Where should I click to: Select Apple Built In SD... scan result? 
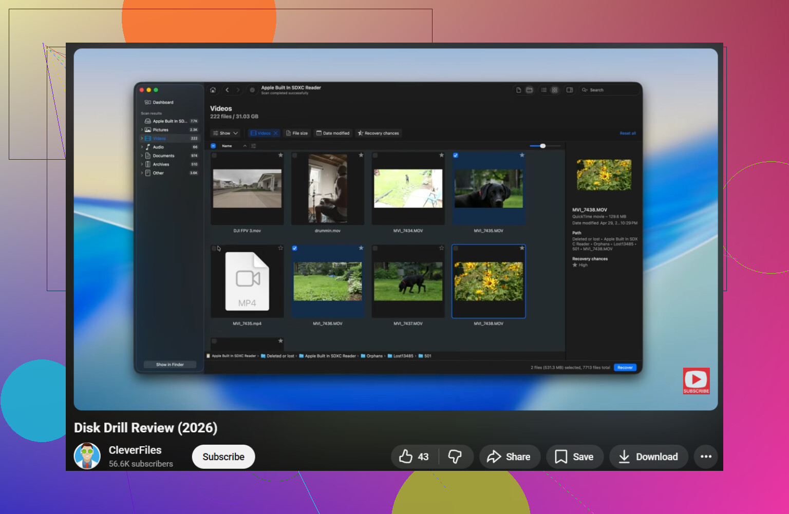click(x=171, y=121)
